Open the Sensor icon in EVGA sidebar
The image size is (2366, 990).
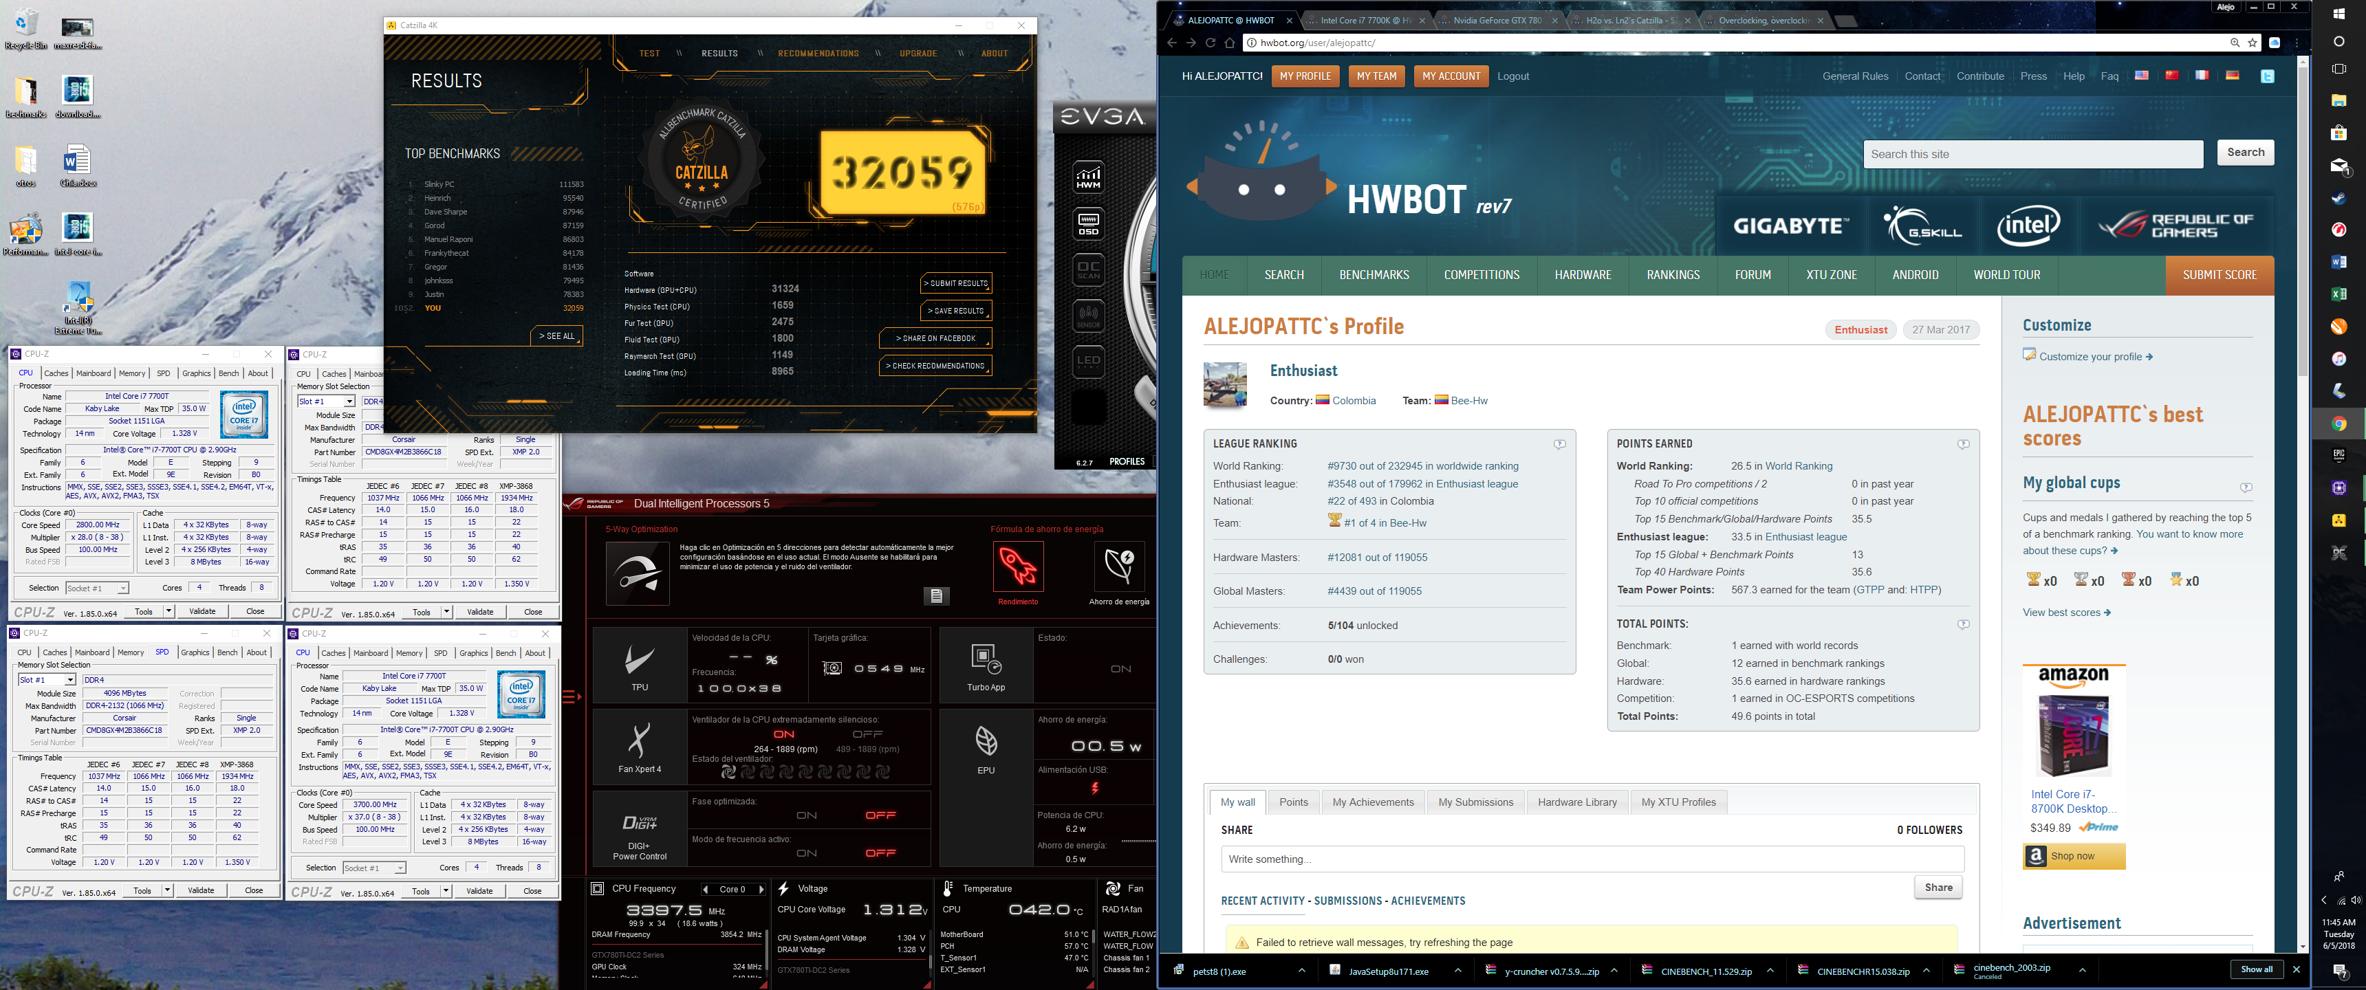[1088, 316]
